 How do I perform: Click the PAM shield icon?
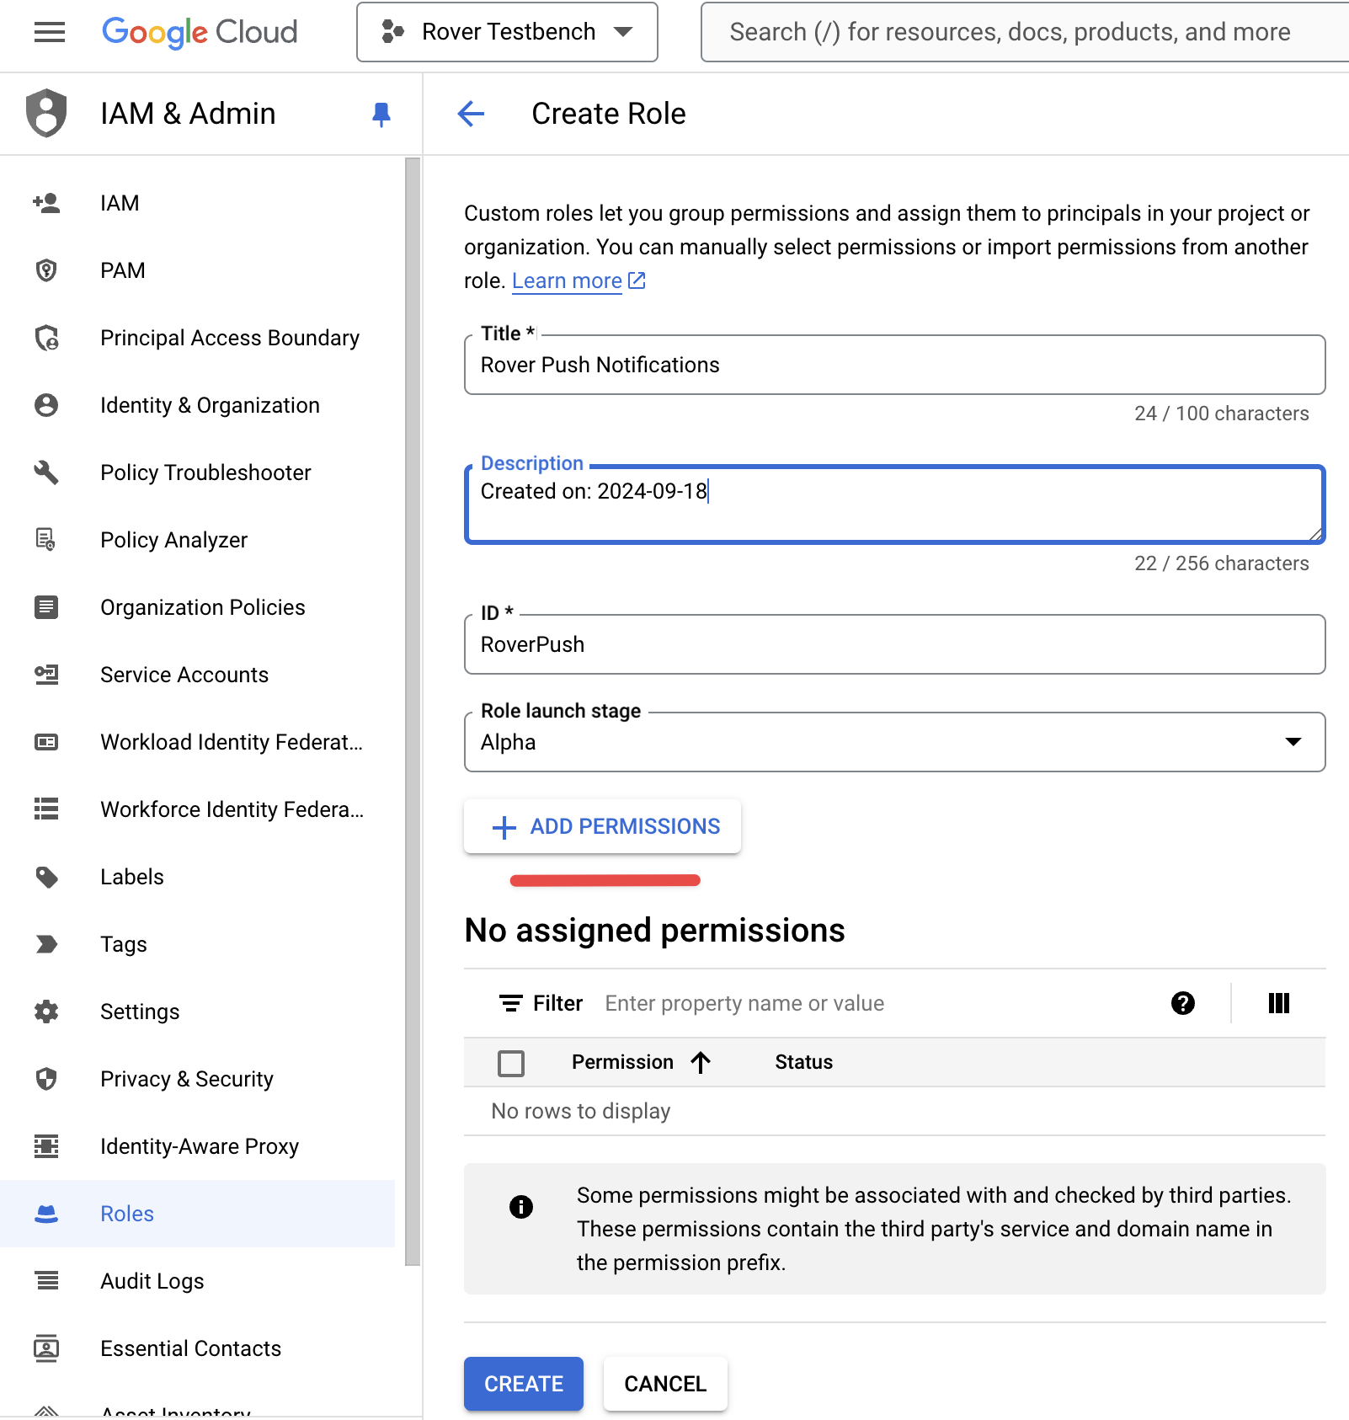[x=46, y=270]
